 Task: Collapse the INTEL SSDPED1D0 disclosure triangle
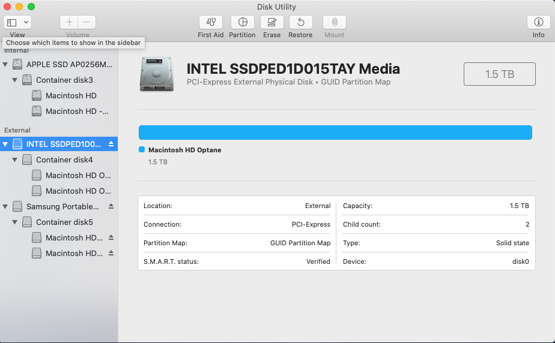click(5, 144)
